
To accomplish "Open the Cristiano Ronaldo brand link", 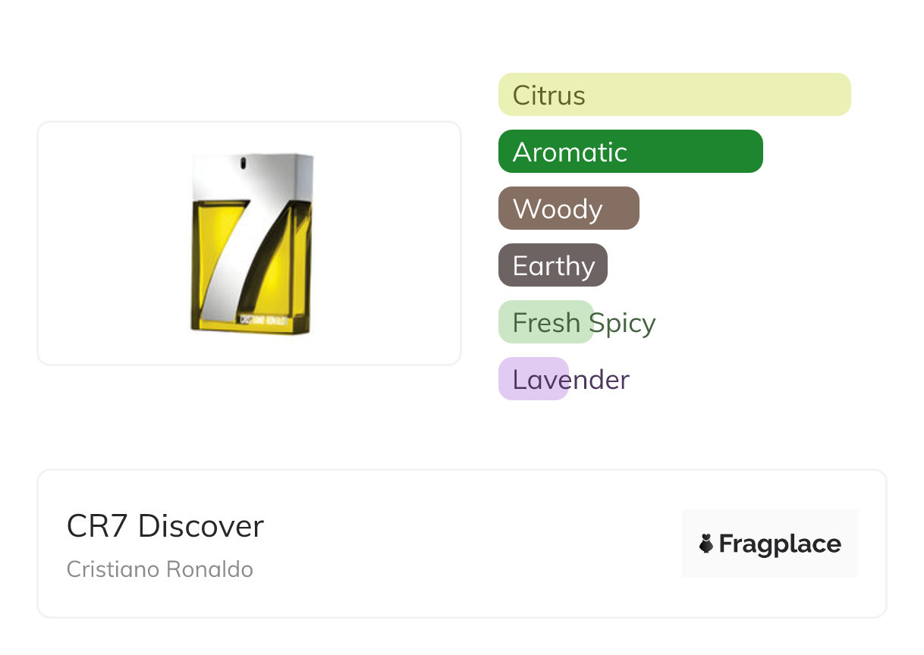I will 159,569.
